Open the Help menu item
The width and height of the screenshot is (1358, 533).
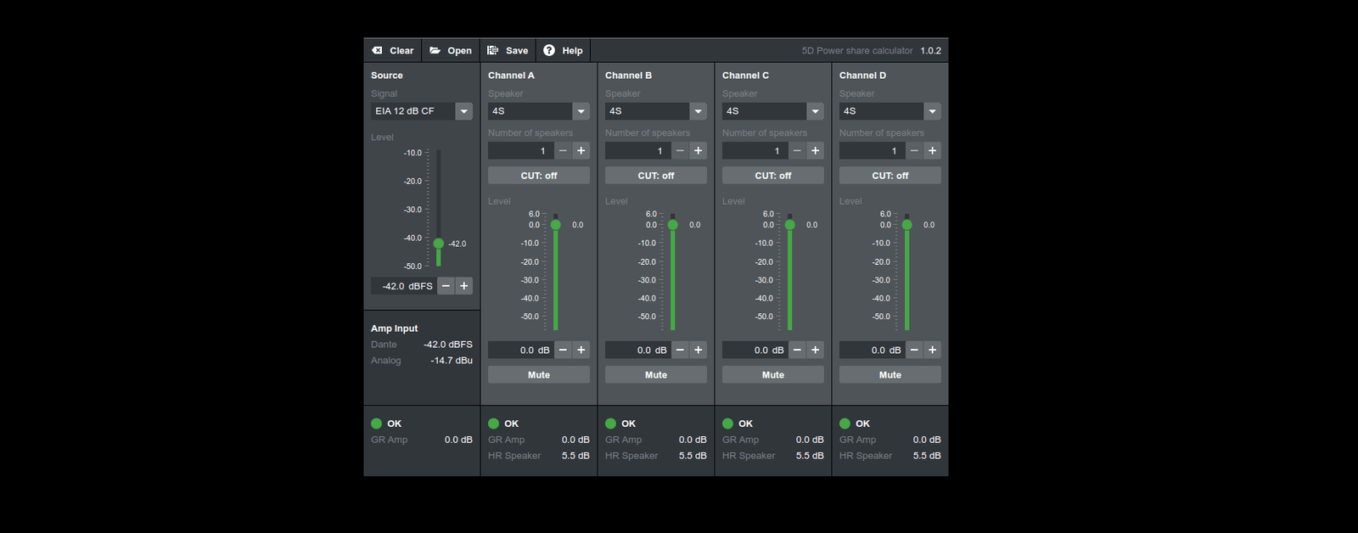564,51
